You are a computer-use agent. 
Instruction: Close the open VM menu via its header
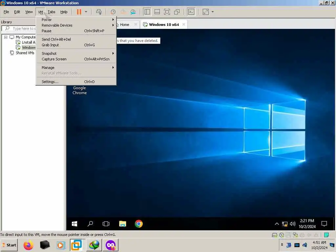tap(40, 12)
